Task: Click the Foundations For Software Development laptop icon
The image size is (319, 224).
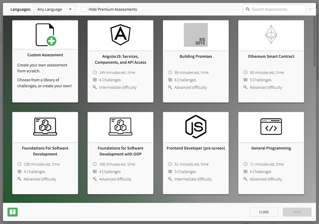Action: point(45,126)
